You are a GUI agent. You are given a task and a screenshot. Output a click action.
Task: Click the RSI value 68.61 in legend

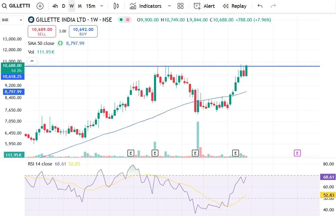point(61,164)
